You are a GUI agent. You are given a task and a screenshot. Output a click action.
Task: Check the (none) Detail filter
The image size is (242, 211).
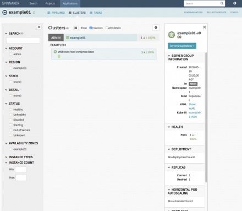[10, 96]
